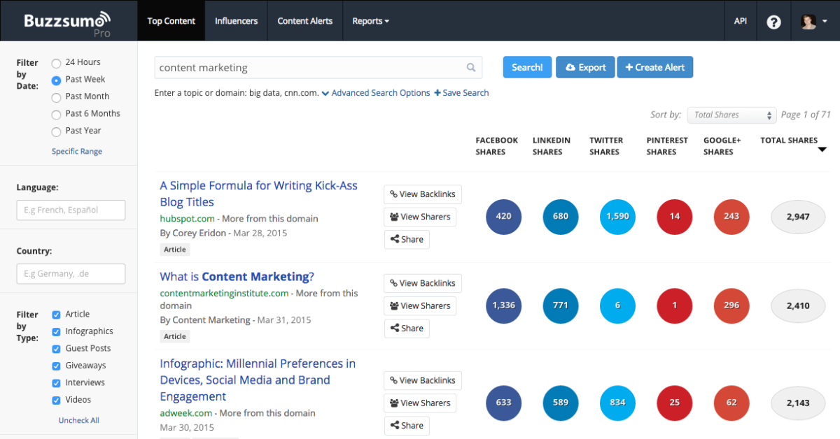Screen dimensions: 840x439
Task: Uncheck the Videos type checkbox
Action: point(56,400)
